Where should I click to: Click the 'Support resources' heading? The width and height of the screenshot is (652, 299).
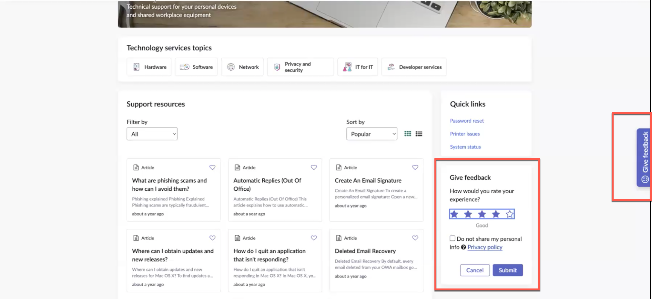(x=155, y=104)
